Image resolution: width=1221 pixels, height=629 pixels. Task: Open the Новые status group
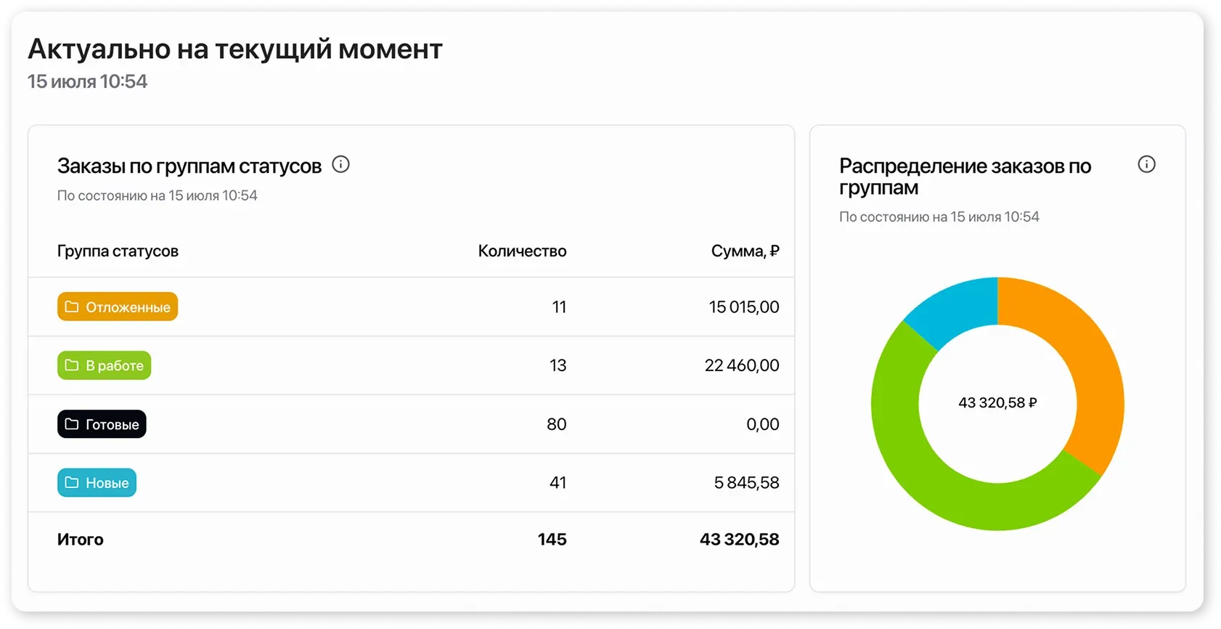point(97,482)
